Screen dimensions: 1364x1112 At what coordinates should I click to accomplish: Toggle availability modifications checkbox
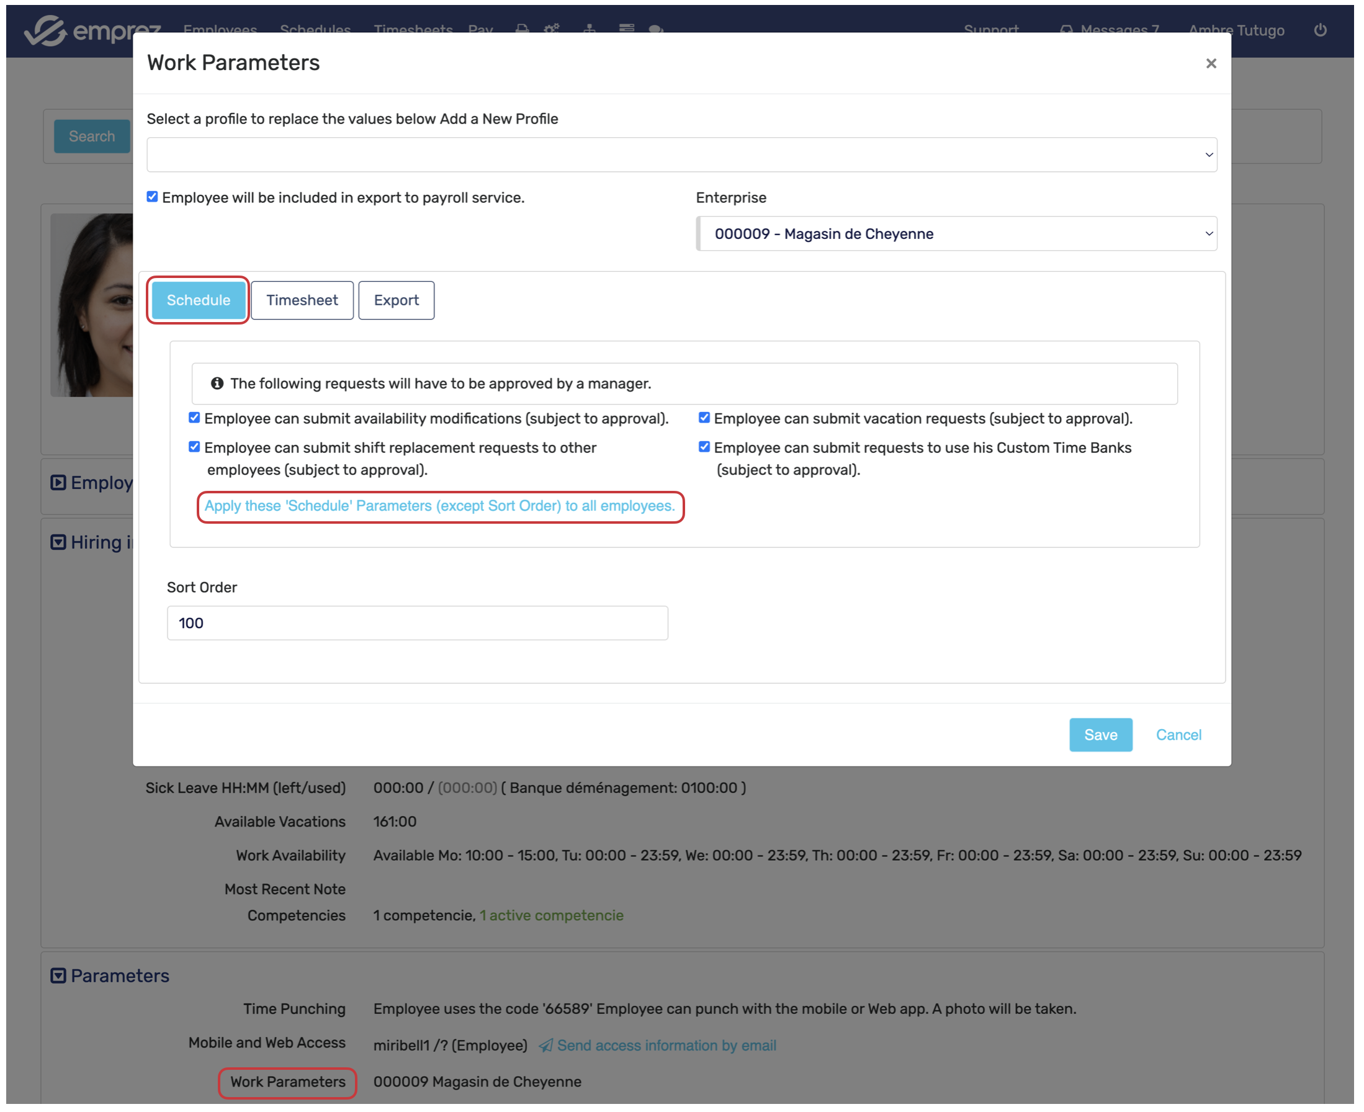point(194,418)
